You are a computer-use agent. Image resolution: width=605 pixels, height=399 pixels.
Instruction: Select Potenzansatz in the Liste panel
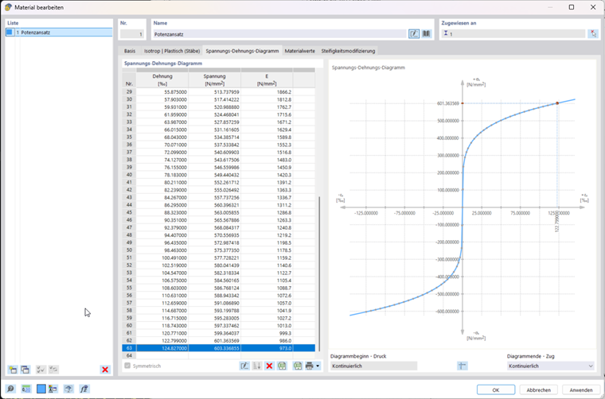[x=59, y=33]
